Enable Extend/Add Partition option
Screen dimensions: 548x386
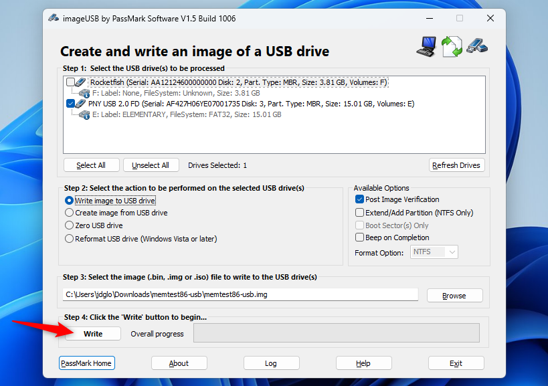pyautogui.click(x=359, y=213)
